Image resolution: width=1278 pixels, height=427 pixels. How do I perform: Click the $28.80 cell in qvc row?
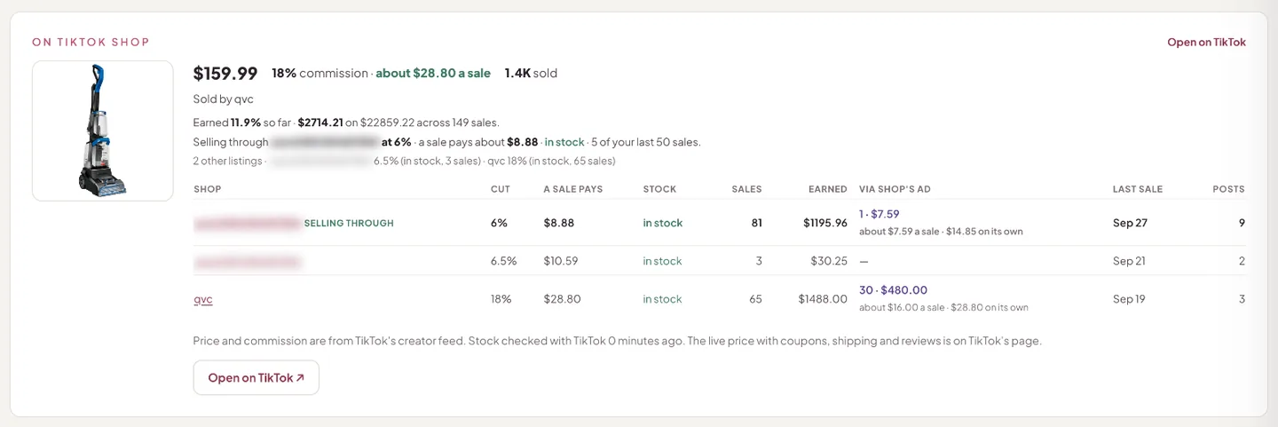tap(563, 299)
